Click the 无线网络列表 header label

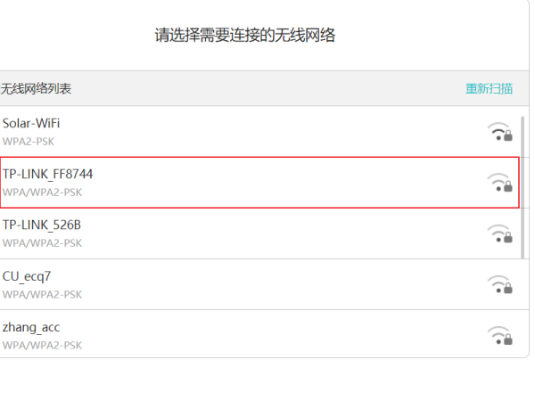point(36,88)
